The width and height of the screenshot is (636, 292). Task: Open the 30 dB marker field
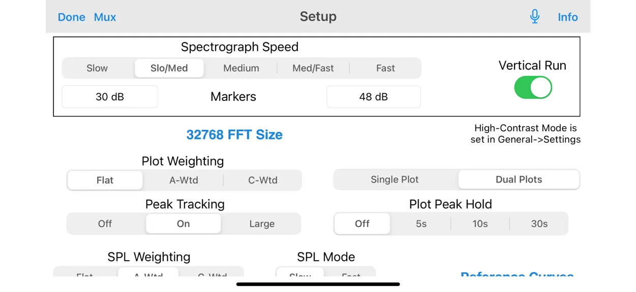110,97
